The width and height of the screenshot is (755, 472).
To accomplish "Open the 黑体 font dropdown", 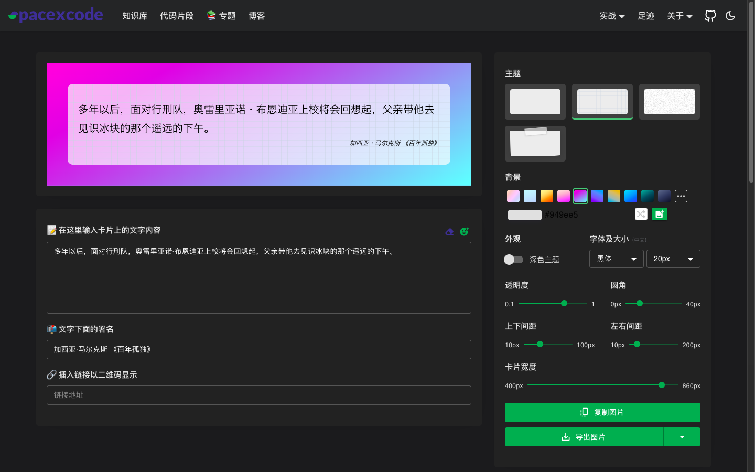I will pyautogui.click(x=616, y=259).
